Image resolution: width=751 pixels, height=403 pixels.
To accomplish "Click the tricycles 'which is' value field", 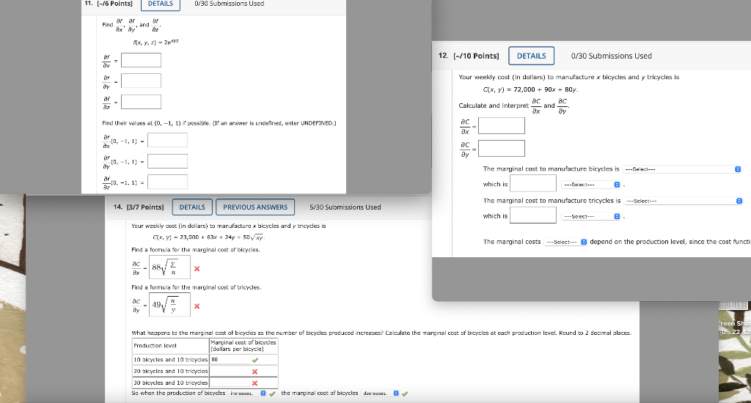I will tap(533, 215).
